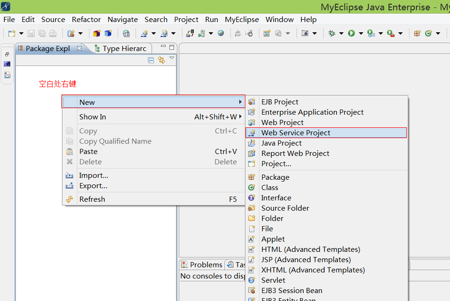The image size is (450, 301).
Task: Click the globe icon labeled 2.0
Action: pyautogui.click(x=126, y=34)
